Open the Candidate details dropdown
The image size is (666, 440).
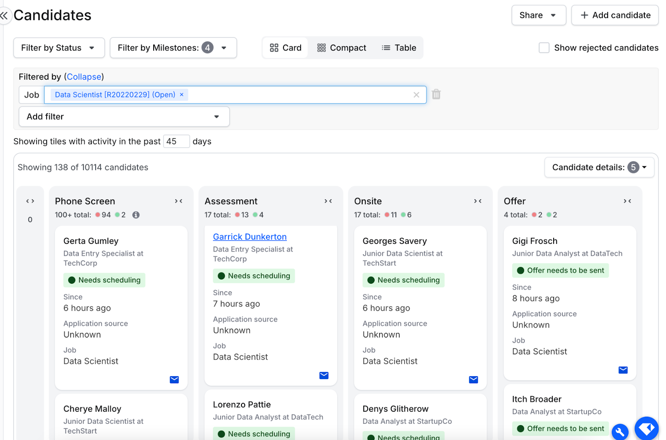(599, 167)
